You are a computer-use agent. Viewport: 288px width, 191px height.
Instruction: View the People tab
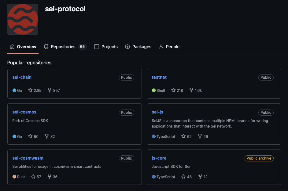pyautogui.click(x=169, y=47)
